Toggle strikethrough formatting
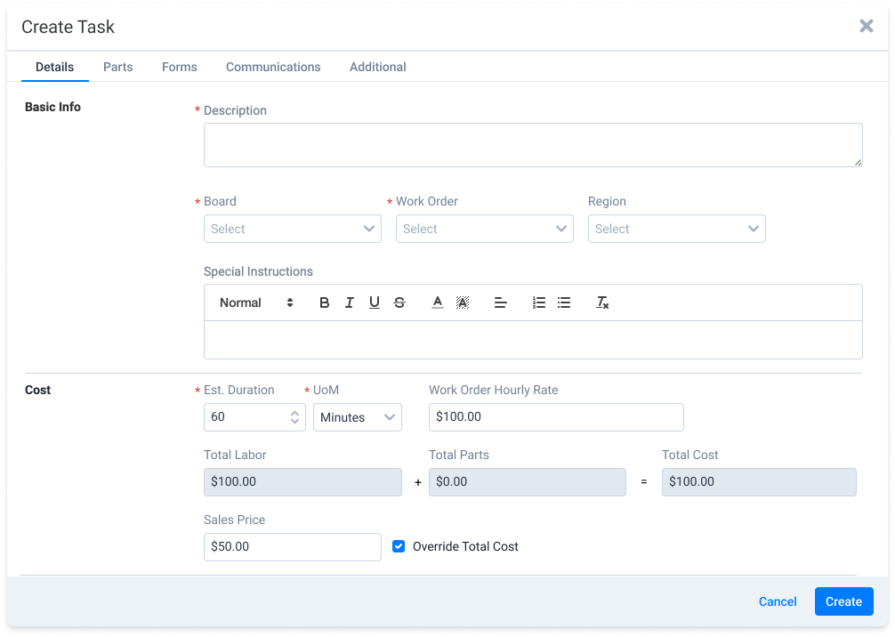This screenshot has width=895, height=637. tap(399, 302)
